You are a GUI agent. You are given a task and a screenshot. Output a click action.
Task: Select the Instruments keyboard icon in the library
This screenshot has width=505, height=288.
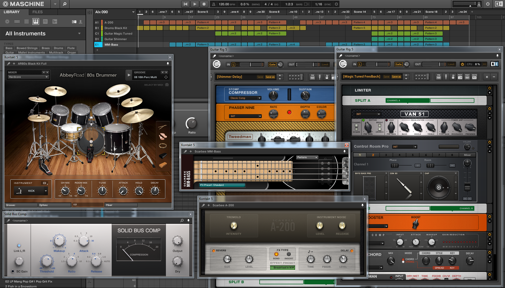point(36,22)
